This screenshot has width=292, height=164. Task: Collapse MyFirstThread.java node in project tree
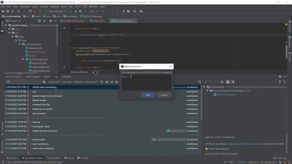23,59
